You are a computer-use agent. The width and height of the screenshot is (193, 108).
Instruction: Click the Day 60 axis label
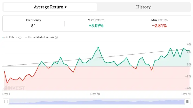pos(186,94)
